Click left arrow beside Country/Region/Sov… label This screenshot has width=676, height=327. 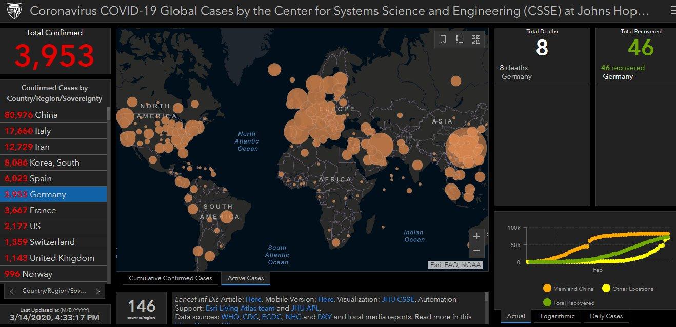(x=12, y=291)
